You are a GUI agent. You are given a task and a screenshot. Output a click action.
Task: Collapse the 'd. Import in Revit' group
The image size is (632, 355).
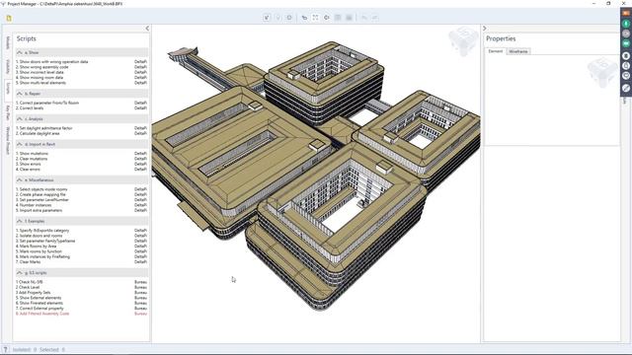[20, 144]
